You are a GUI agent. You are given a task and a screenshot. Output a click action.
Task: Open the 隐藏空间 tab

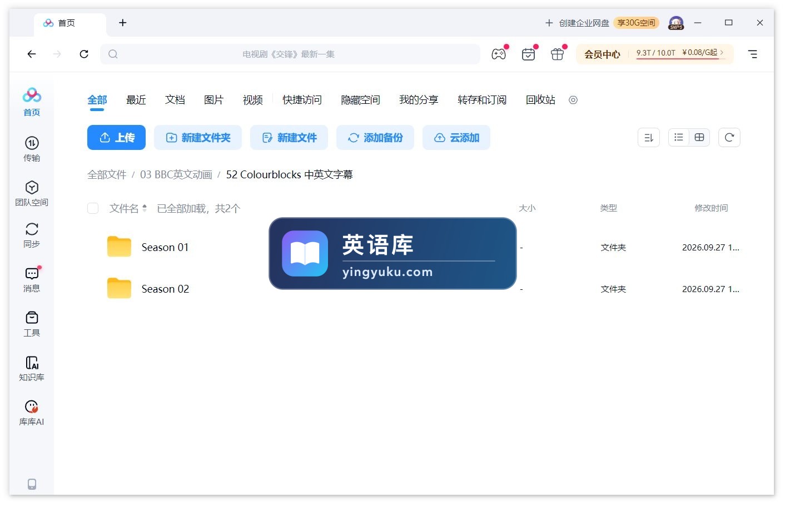[x=360, y=100]
